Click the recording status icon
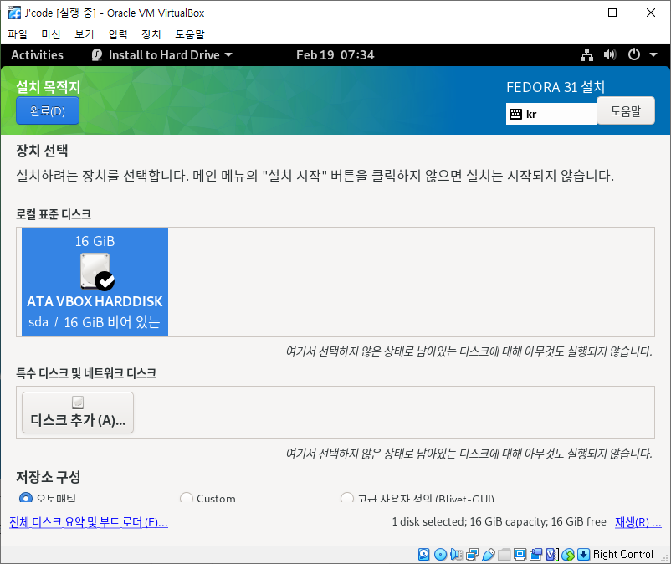The height and width of the screenshot is (564, 671). pyautogui.click(x=535, y=554)
